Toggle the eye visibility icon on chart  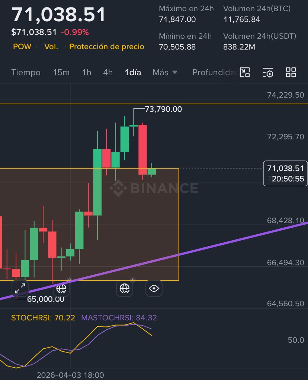point(154,288)
